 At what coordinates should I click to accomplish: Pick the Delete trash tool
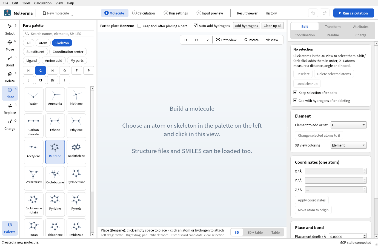point(10,77)
